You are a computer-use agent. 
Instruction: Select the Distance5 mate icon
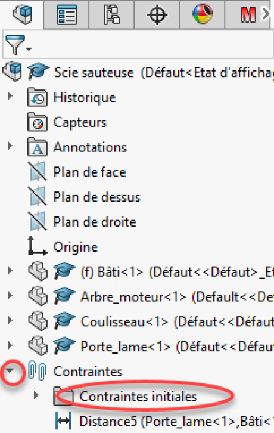[64, 421]
